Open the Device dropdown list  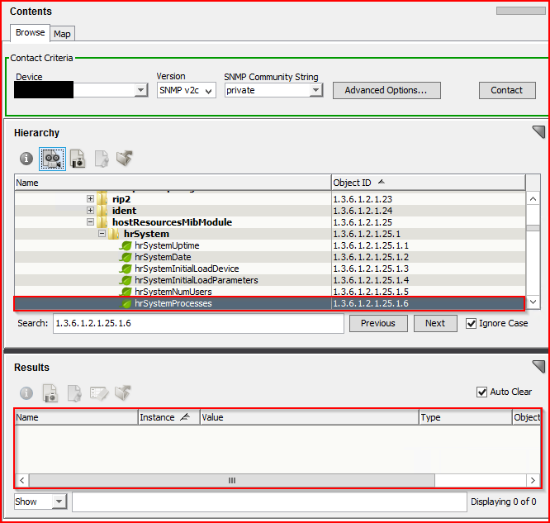pos(140,90)
